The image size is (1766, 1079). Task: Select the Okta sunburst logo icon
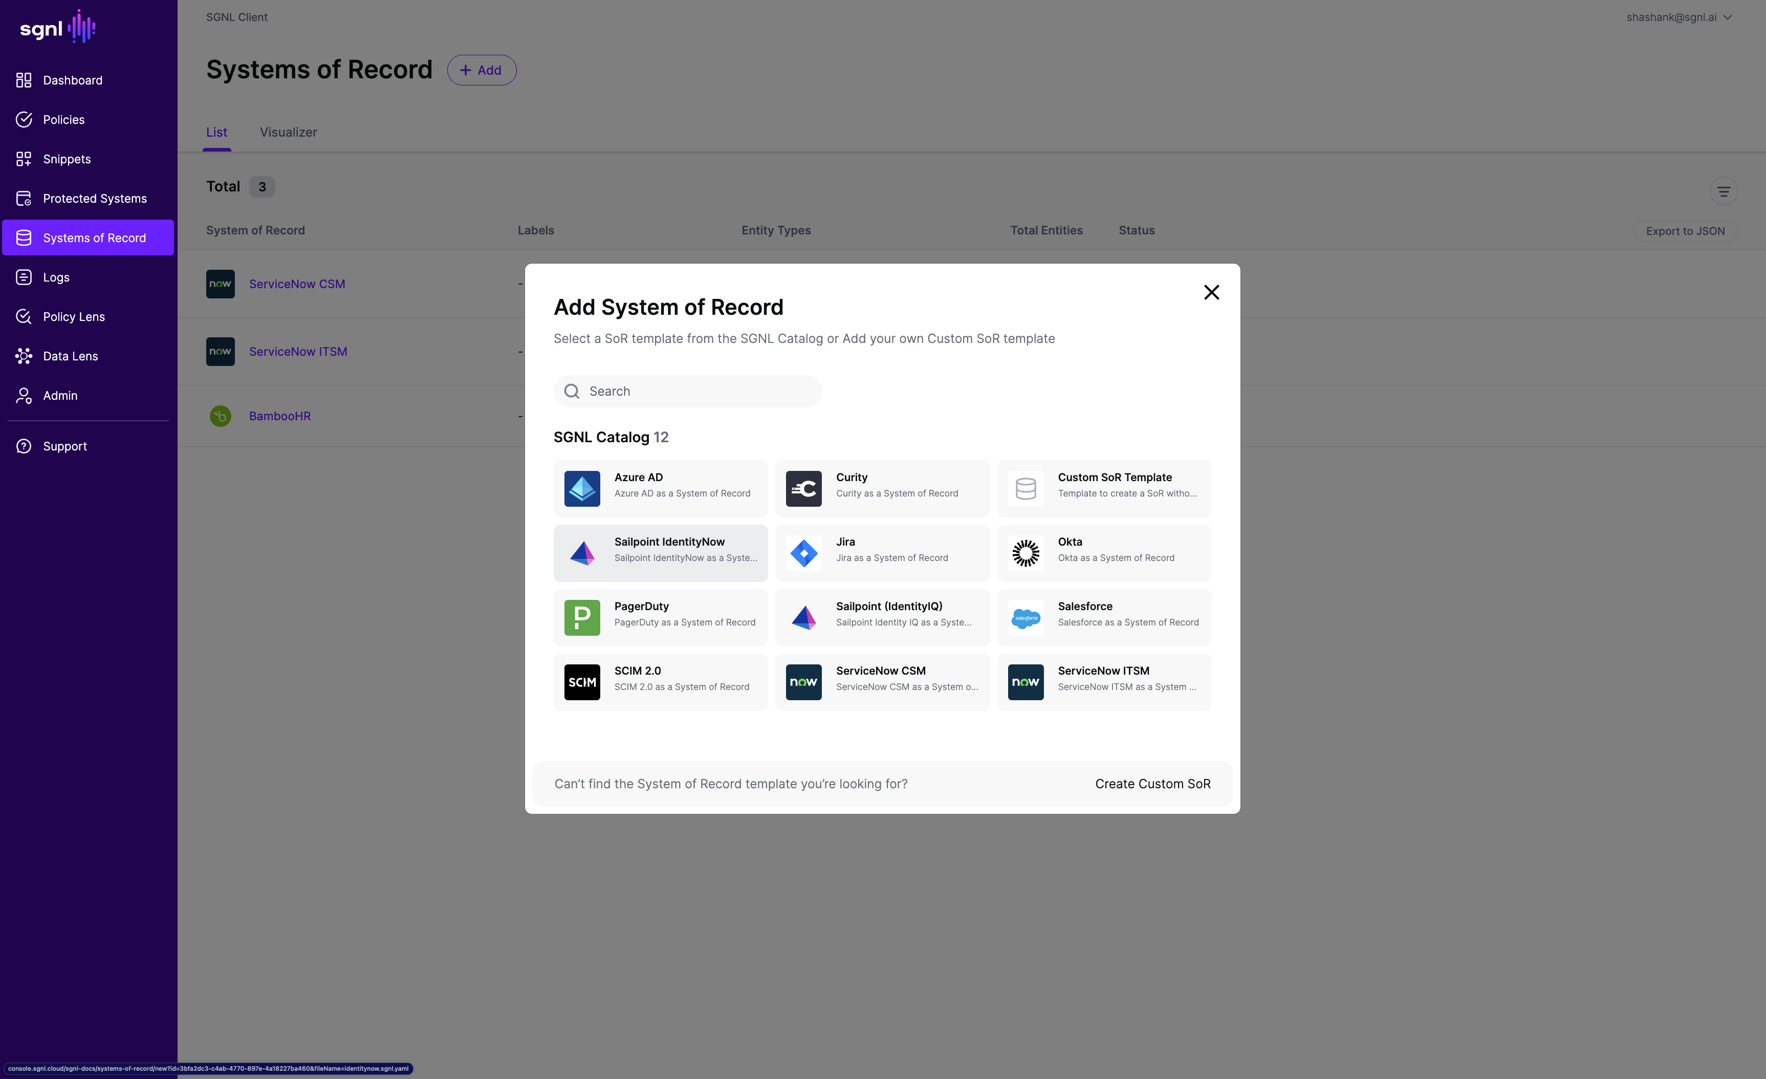pos(1026,553)
